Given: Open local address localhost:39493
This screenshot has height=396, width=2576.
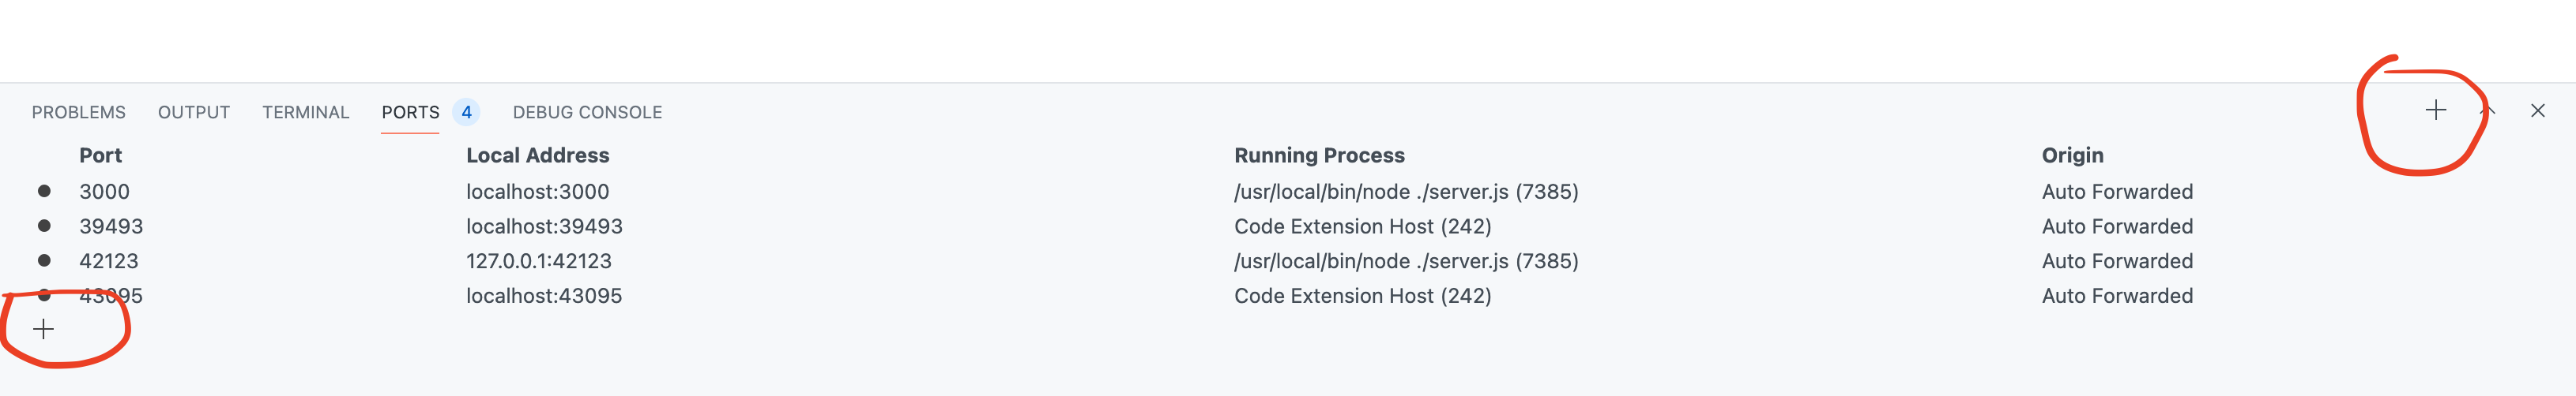Looking at the screenshot, I should tap(544, 226).
